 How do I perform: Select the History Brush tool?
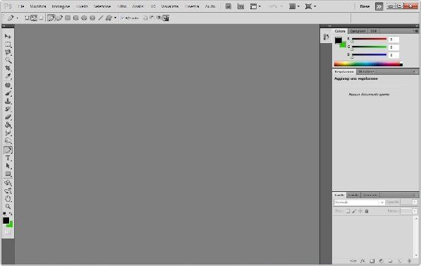(8, 109)
